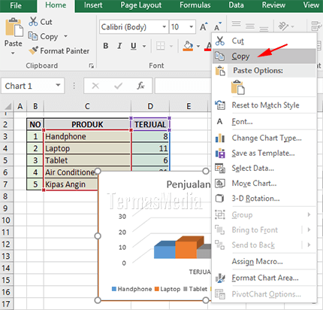This screenshot has width=323, height=310.
Task: Click the PRODUK header cell
Action: point(87,124)
